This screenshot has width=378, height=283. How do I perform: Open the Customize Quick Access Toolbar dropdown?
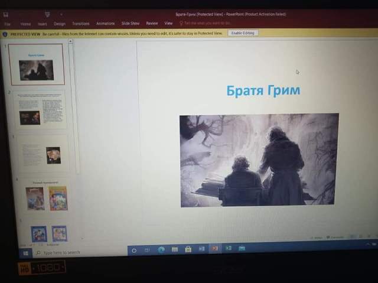tap(61, 14)
